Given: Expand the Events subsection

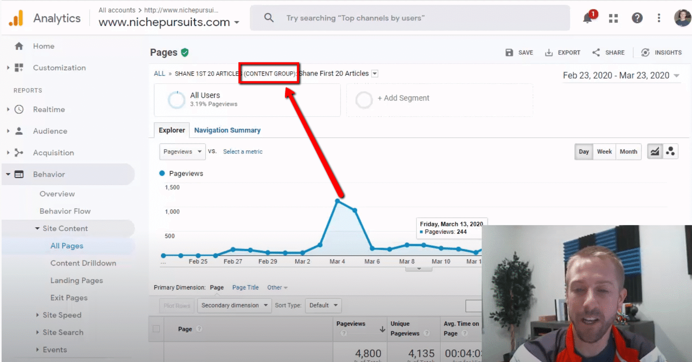Looking at the screenshot, I should [x=38, y=349].
